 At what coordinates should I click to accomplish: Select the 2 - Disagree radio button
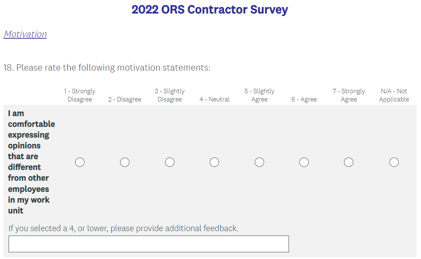tap(125, 162)
